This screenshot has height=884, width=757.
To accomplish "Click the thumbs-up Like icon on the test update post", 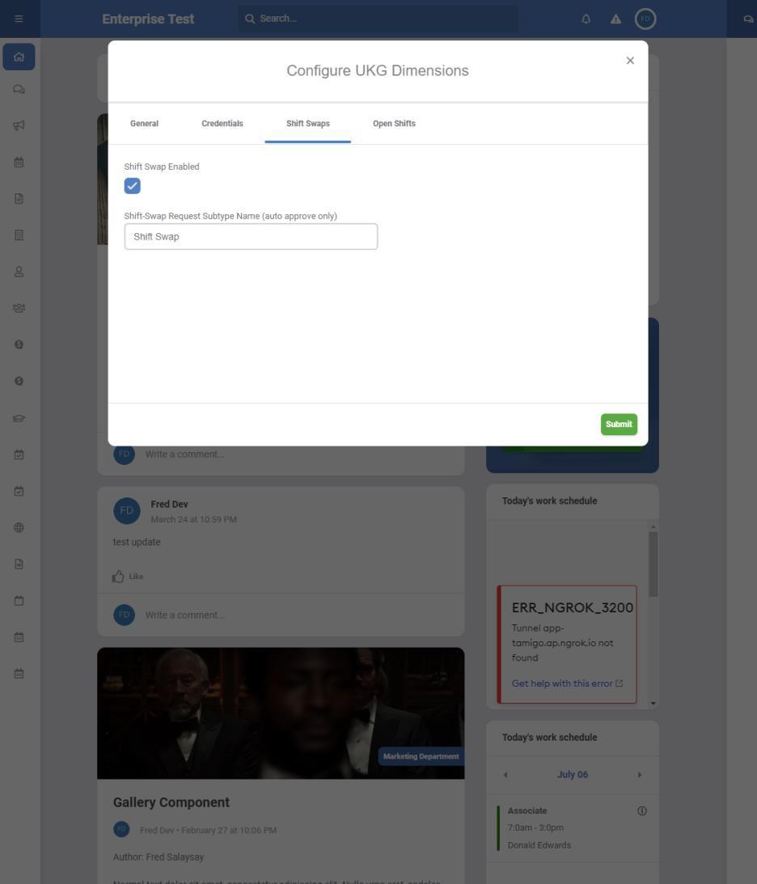I will click(118, 576).
